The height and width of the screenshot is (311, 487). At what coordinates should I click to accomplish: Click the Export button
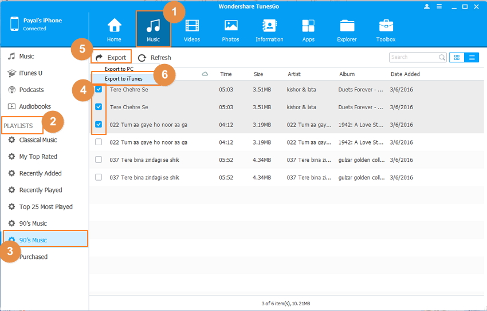click(x=111, y=58)
